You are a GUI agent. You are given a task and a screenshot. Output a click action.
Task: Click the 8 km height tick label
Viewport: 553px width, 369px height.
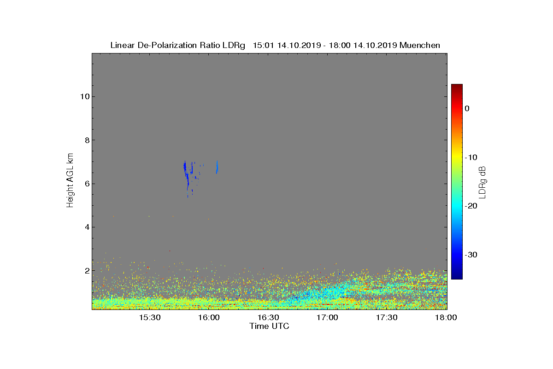[x=85, y=140]
